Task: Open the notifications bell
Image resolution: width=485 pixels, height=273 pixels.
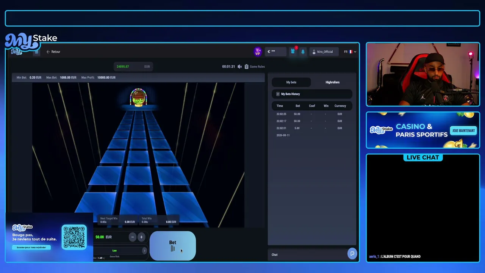Action: (303, 52)
